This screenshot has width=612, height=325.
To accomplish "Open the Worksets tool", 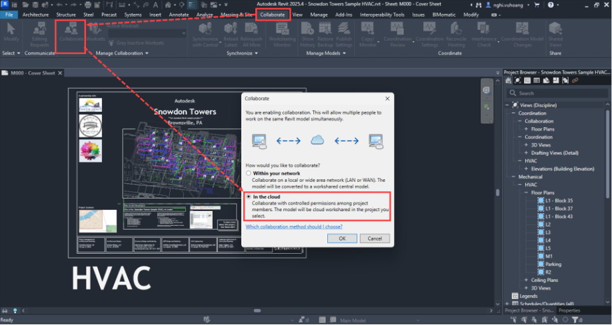I will (95, 33).
